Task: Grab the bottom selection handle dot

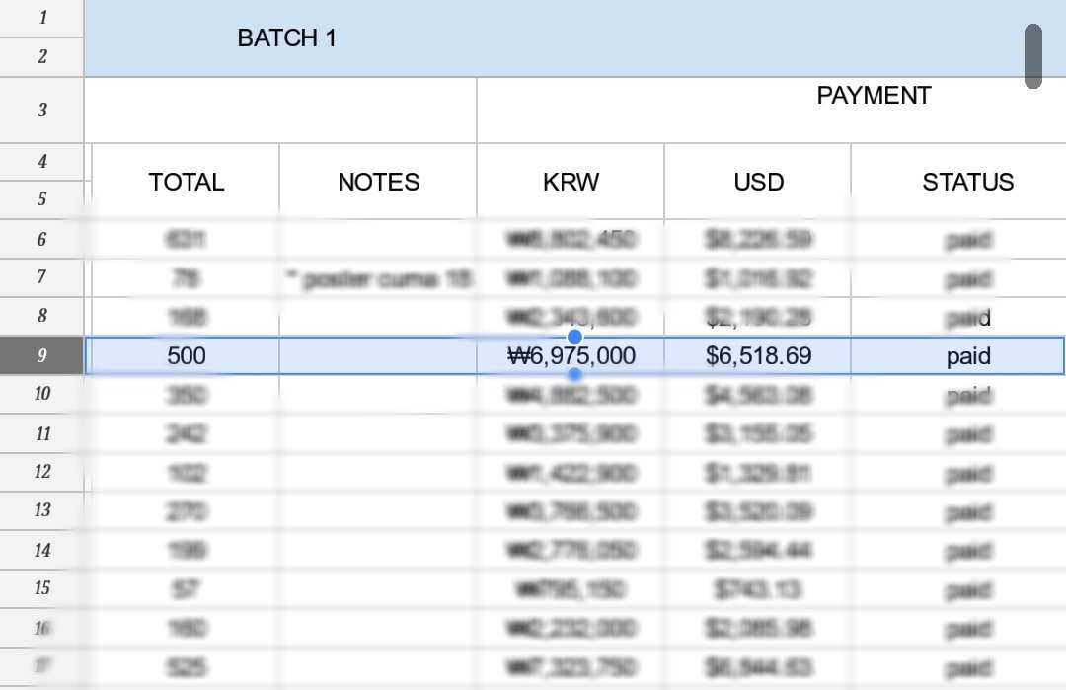Action: [x=574, y=374]
